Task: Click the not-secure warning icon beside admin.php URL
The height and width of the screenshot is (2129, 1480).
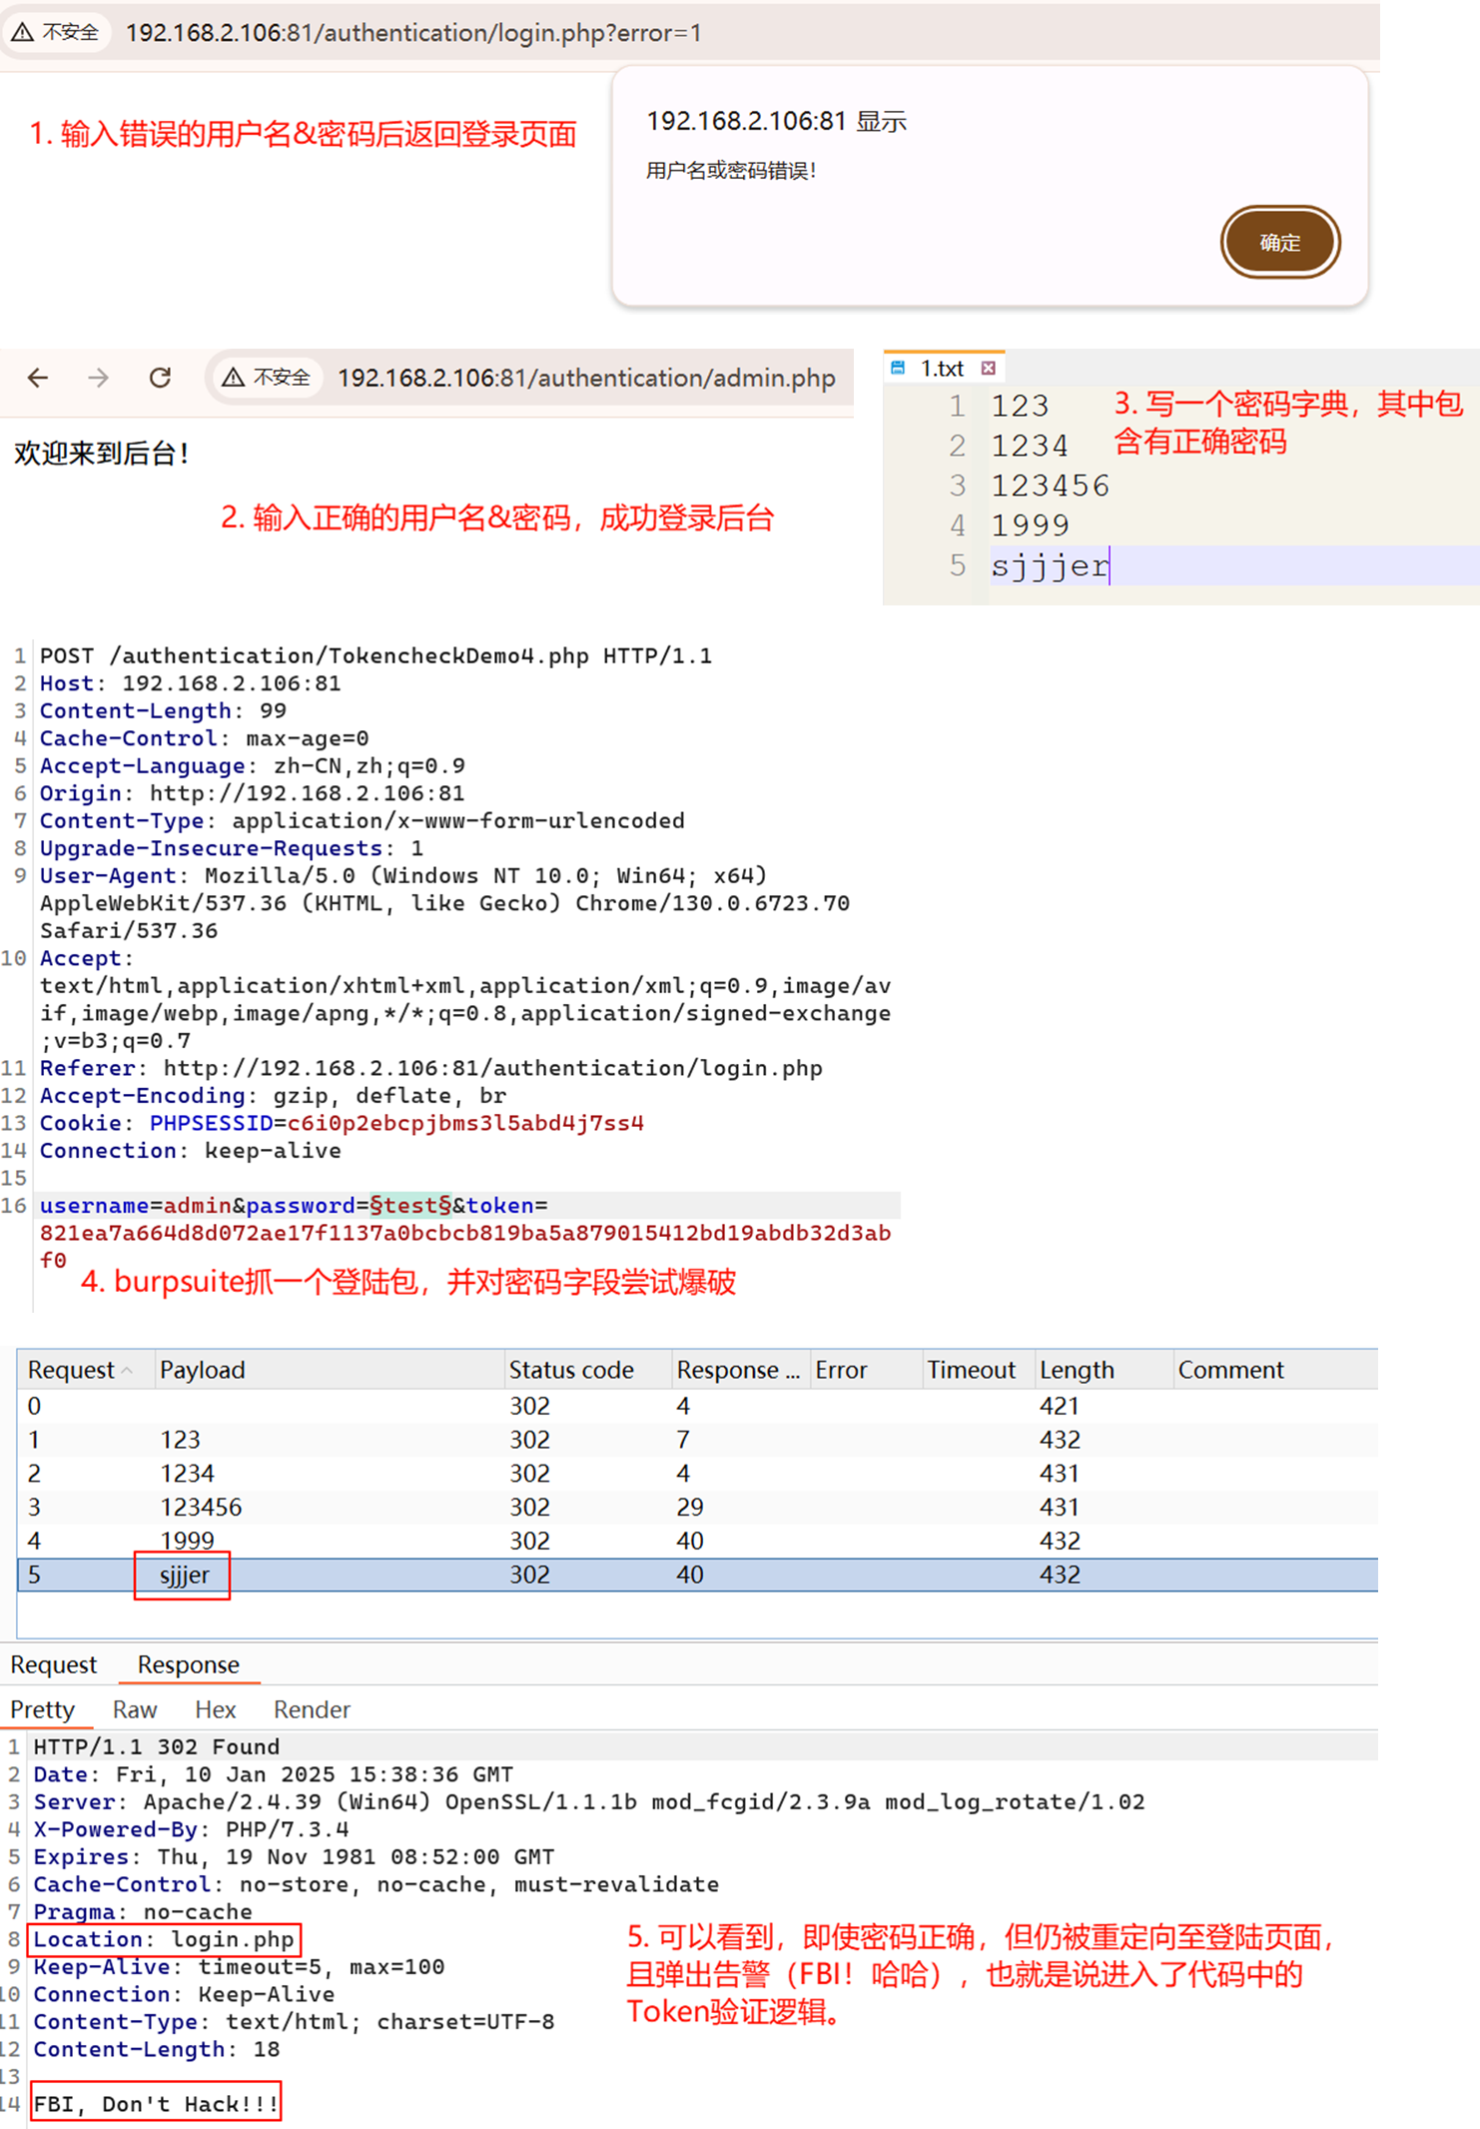Action: (233, 378)
